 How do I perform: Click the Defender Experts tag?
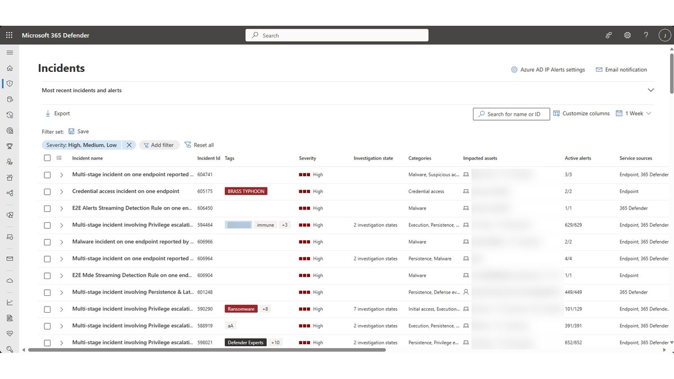[245, 343]
